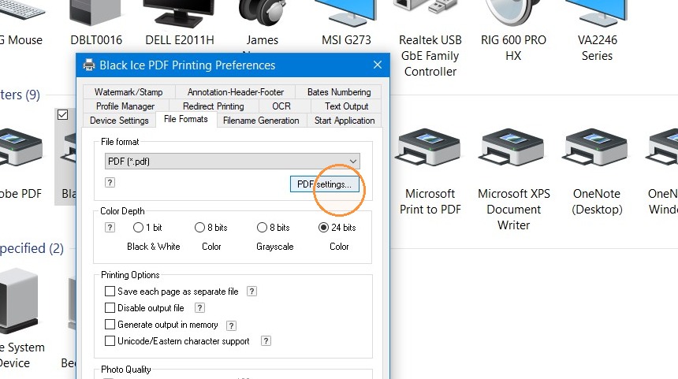This screenshot has width=678, height=379.
Task: Select 8 bits Grayscale depth
Action: tap(262, 227)
